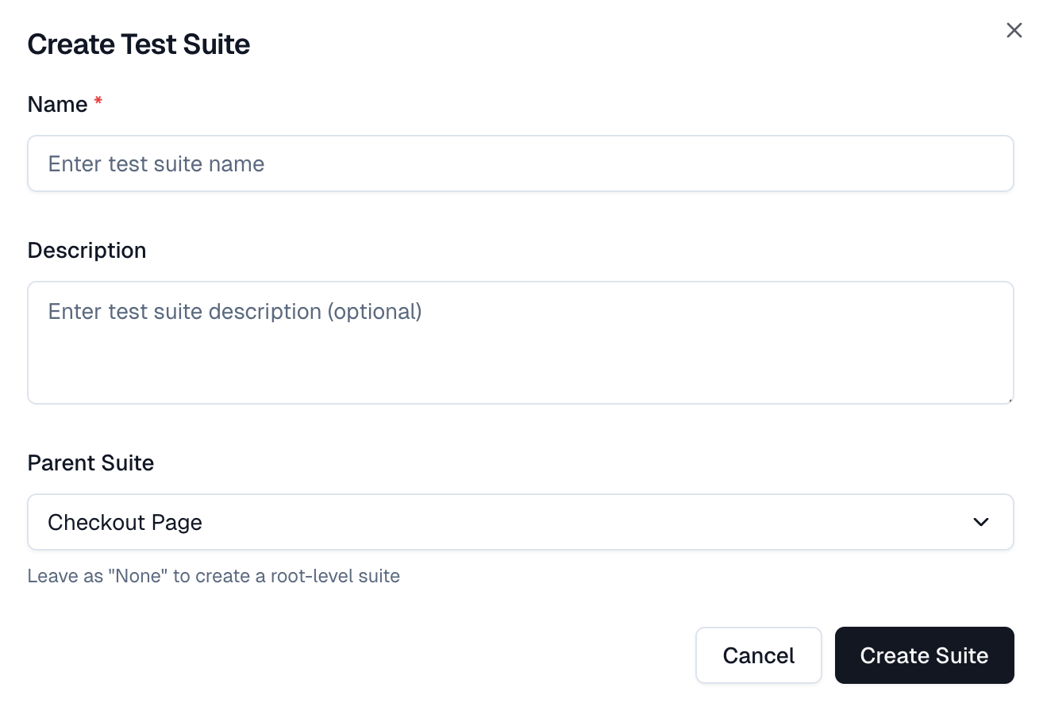This screenshot has width=1043, height=714.
Task: Click the Create Suite button
Action: [924, 655]
